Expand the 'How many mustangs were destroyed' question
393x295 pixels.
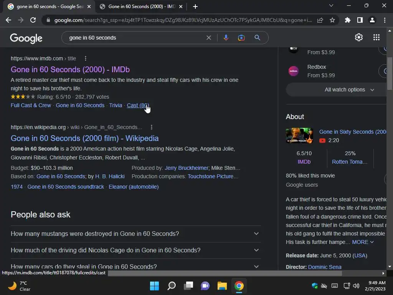(135, 234)
